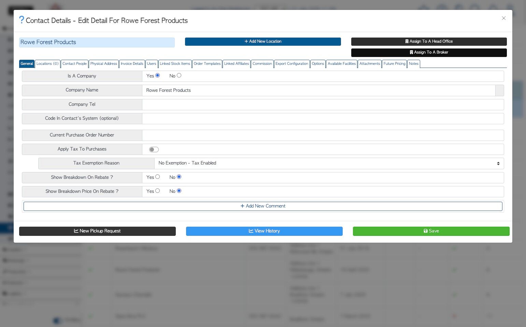526x327 pixels.
Task: Open the Invoice Details tab
Action: point(132,64)
